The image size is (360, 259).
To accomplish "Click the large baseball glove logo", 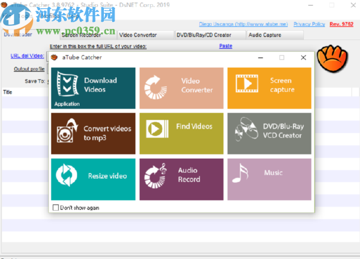I will click(x=332, y=58).
